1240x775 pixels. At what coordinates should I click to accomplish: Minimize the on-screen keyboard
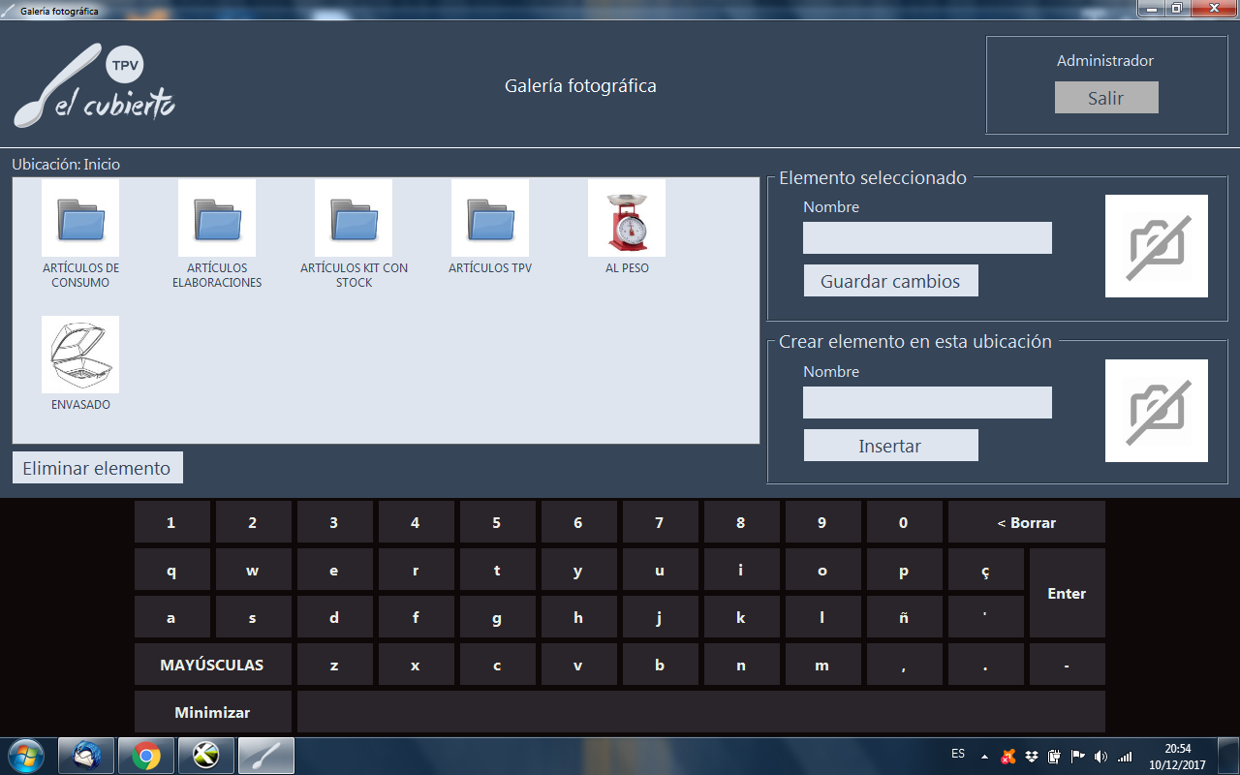[x=212, y=712]
